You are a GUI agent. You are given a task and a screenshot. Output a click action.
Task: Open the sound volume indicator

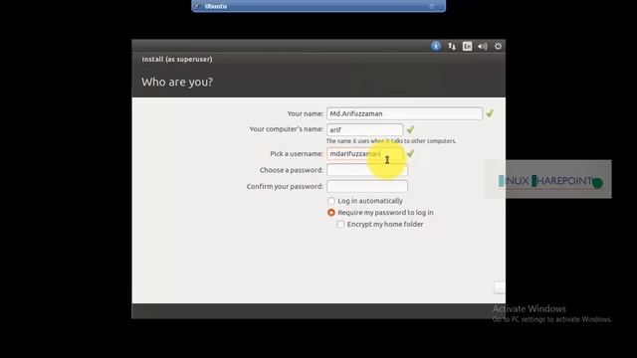(483, 47)
